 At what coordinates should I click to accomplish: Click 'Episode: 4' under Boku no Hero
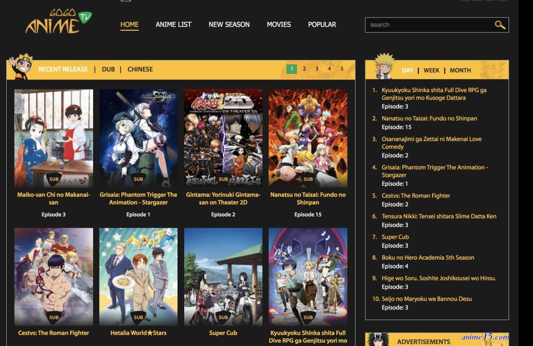tap(395, 266)
